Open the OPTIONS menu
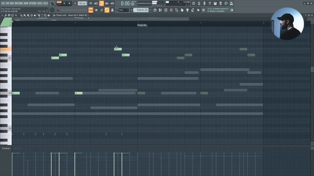Screen dimensions: 314x176 (33, 3)
